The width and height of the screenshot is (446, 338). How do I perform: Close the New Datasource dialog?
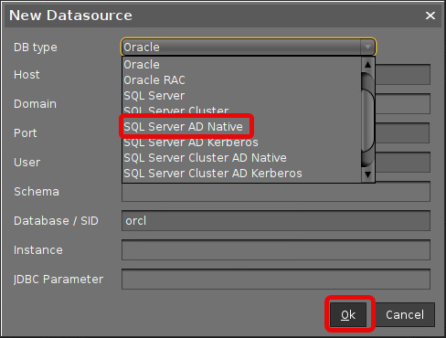[x=430, y=16]
